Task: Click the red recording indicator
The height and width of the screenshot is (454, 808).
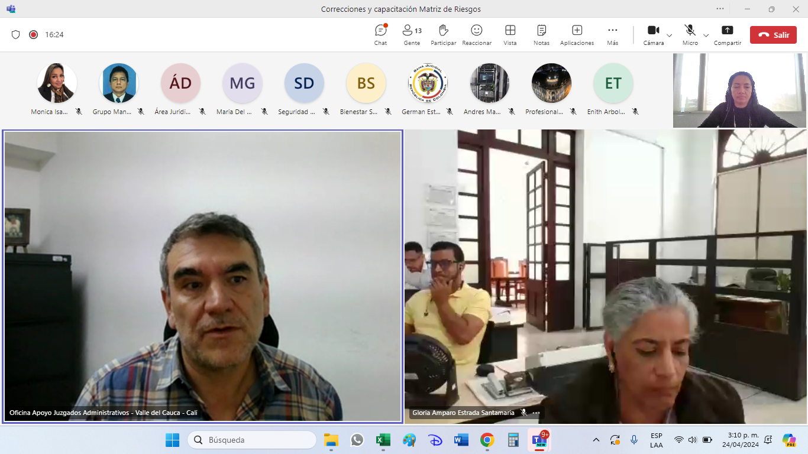Action: click(x=34, y=35)
